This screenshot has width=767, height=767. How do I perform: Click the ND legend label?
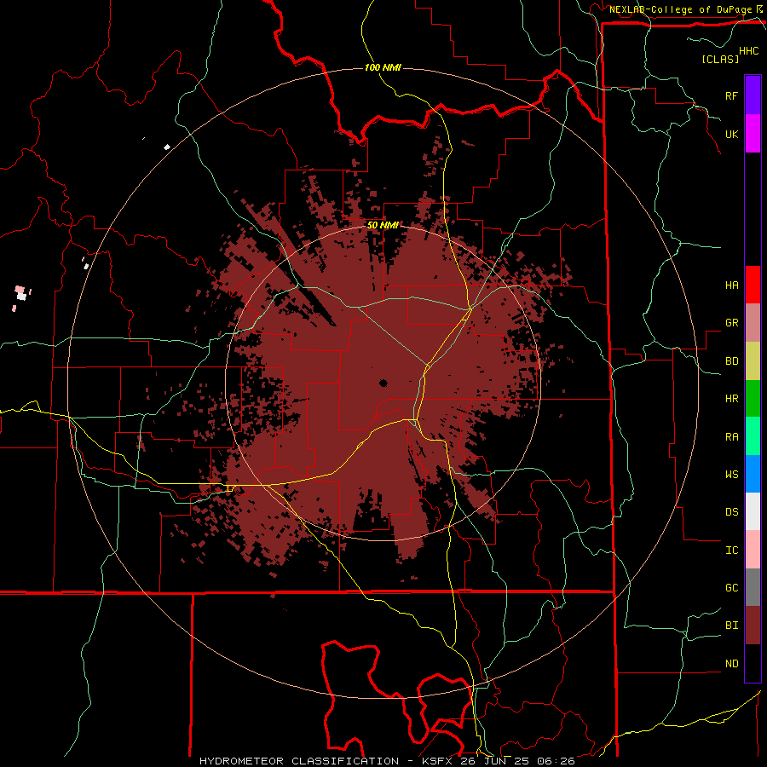731,664
